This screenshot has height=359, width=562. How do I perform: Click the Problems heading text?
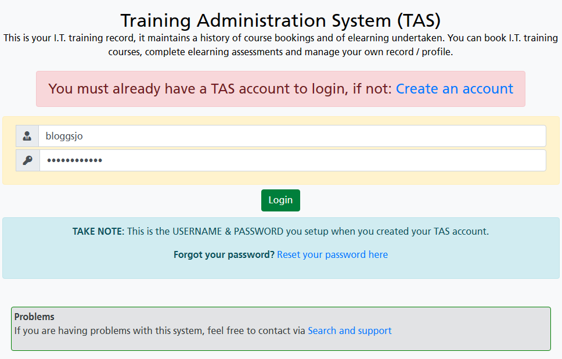tap(34, 317)
